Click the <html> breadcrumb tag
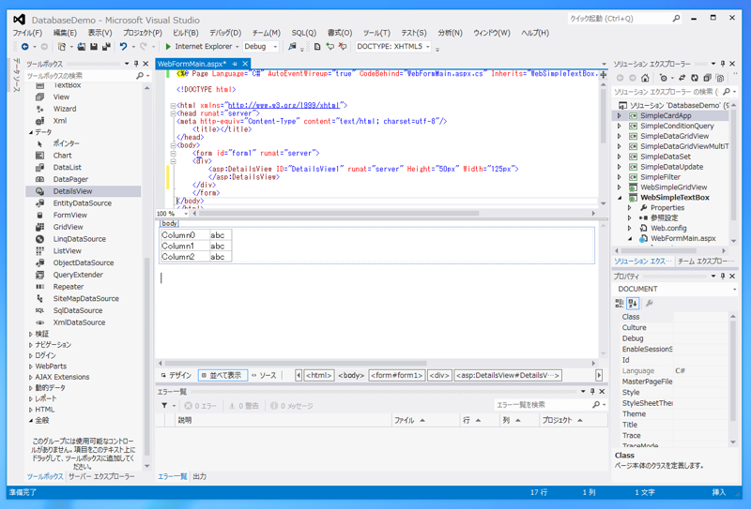Viewport: 751px width, 509px height. pos(319,376)
